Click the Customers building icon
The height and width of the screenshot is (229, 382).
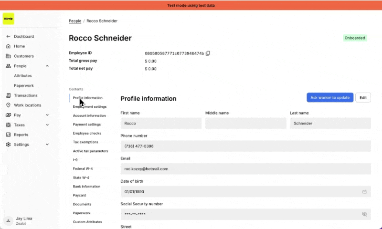click(8, 56)
